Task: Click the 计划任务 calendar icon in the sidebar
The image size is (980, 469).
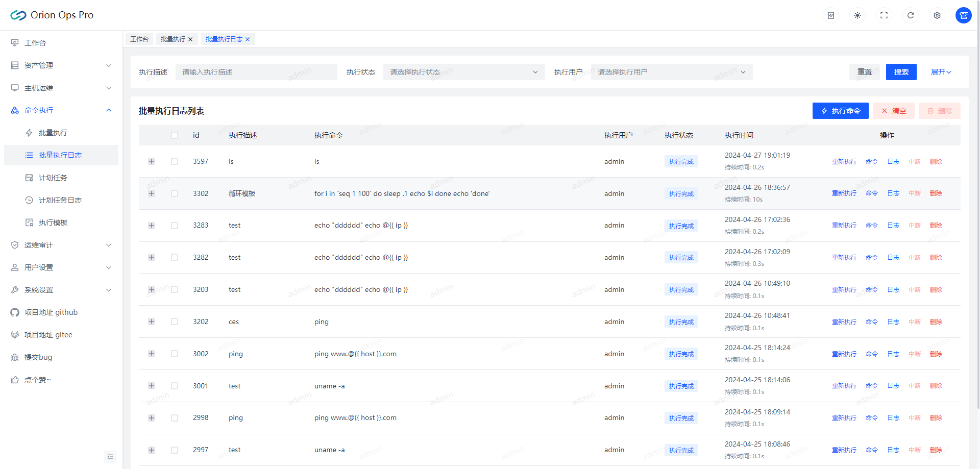Action: tap(29, 178)
